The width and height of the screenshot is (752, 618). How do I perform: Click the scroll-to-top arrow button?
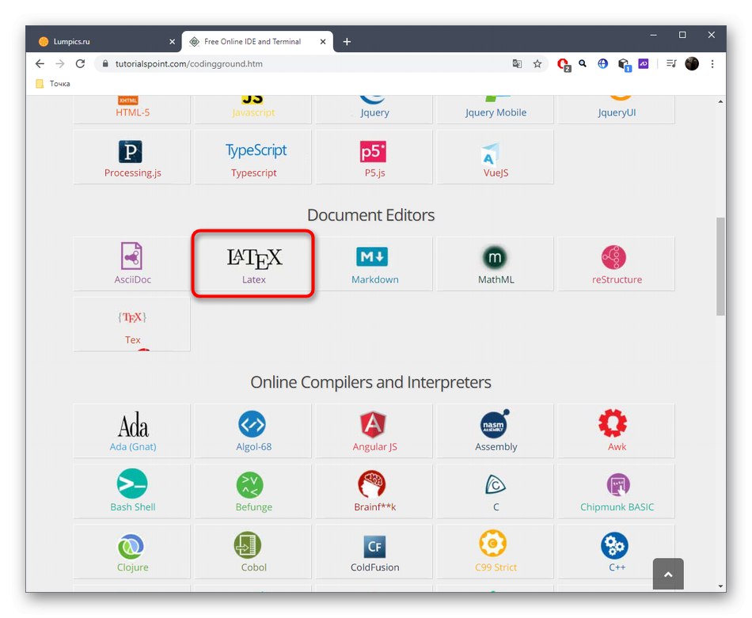pyautogui.click(x=668, y=574)
